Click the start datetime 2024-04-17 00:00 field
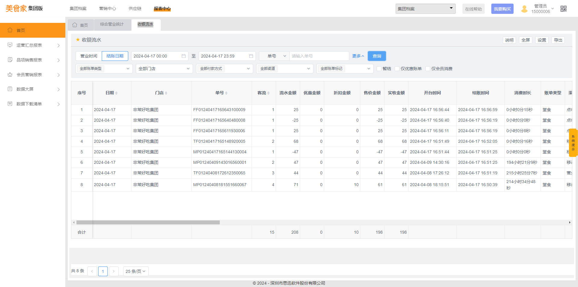The height and width of the screenshot is (287, 578). pos(160,56)
